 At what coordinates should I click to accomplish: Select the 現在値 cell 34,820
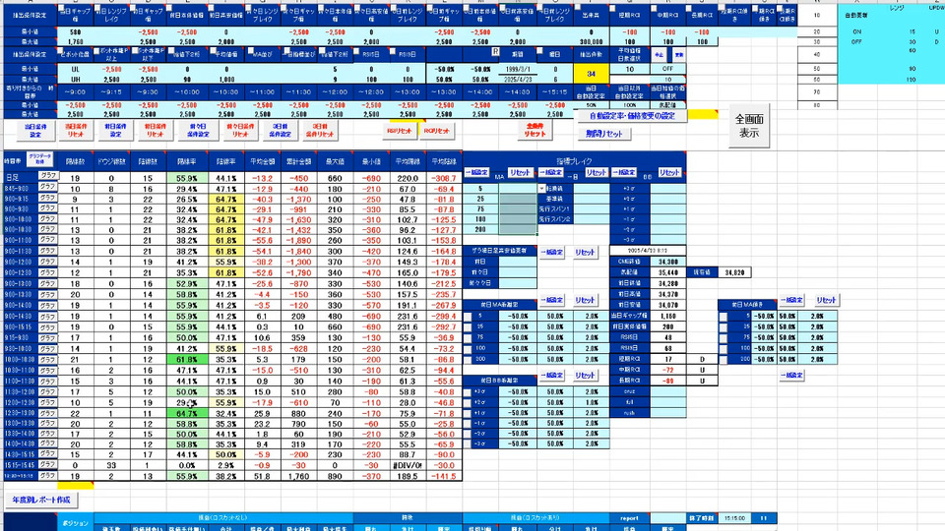pos(734,272)
